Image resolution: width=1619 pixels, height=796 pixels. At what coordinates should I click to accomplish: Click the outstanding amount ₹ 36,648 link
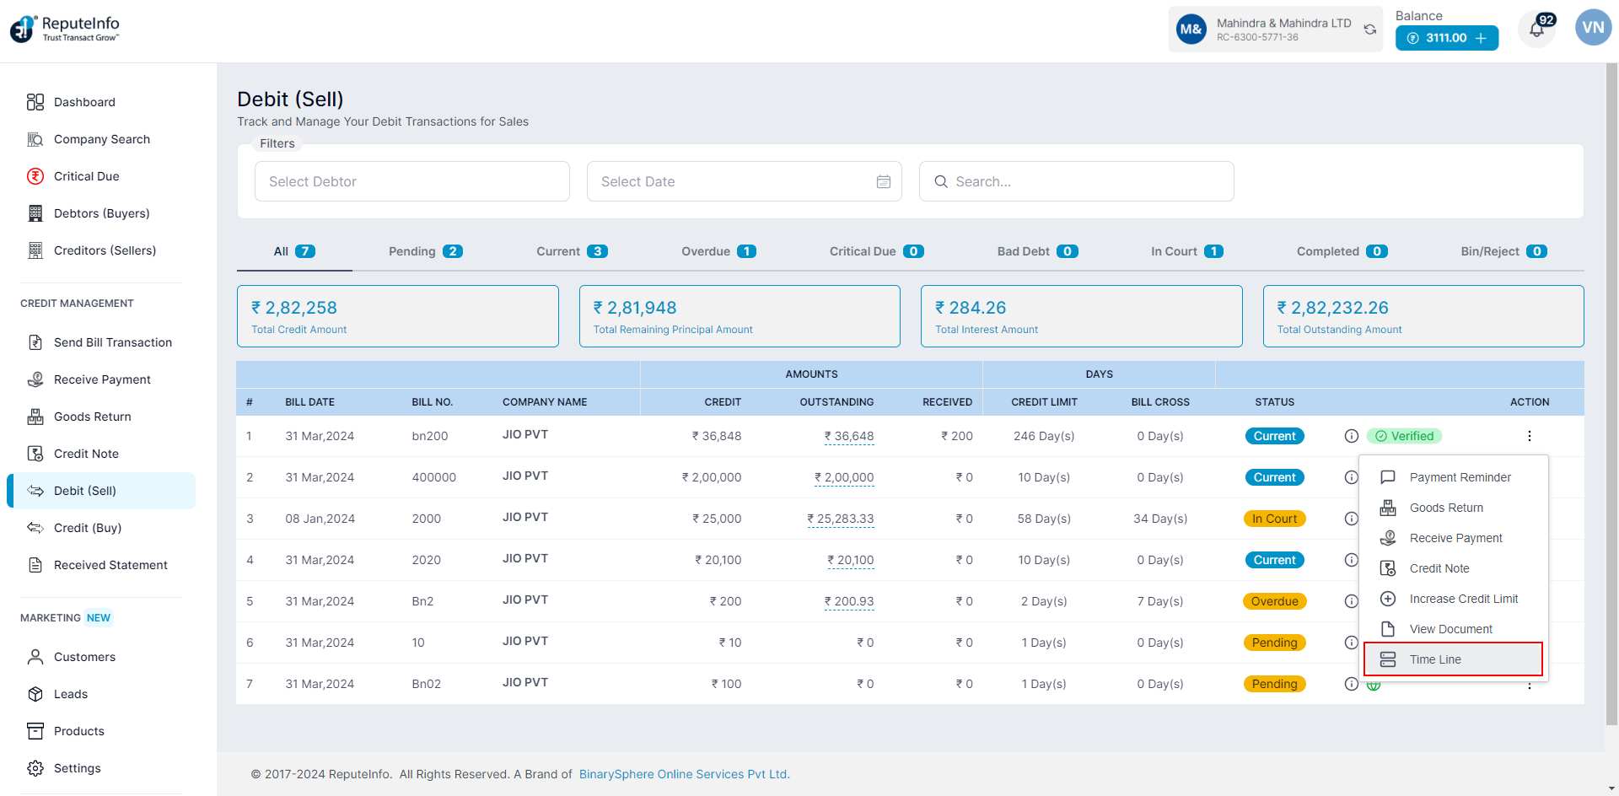849,436
